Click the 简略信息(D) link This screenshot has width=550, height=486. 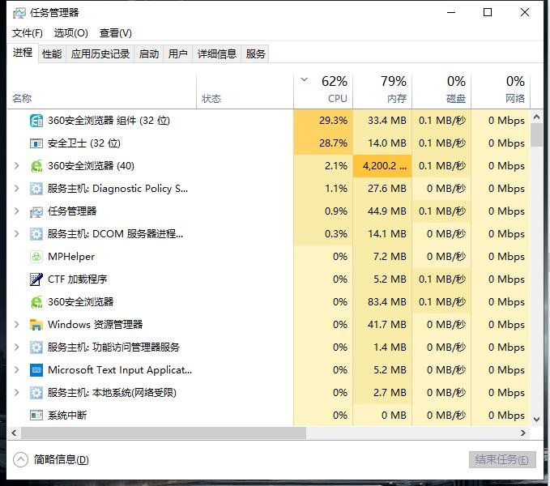[x=61, y=460]
